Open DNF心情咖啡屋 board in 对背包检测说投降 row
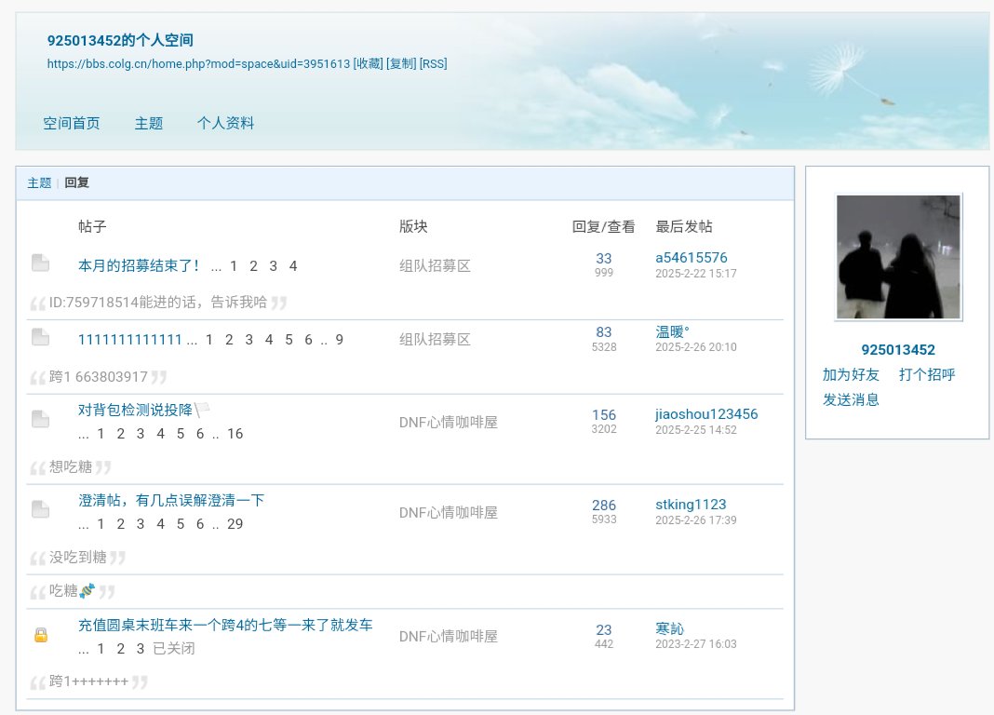994x715 pixels. 449,422
